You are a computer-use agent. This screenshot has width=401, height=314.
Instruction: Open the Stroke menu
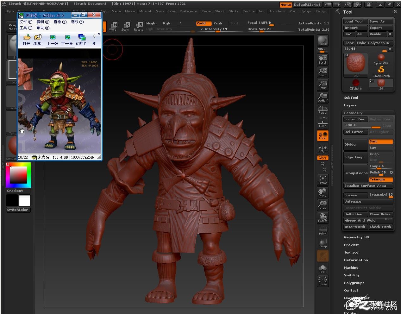pos(234,11)
